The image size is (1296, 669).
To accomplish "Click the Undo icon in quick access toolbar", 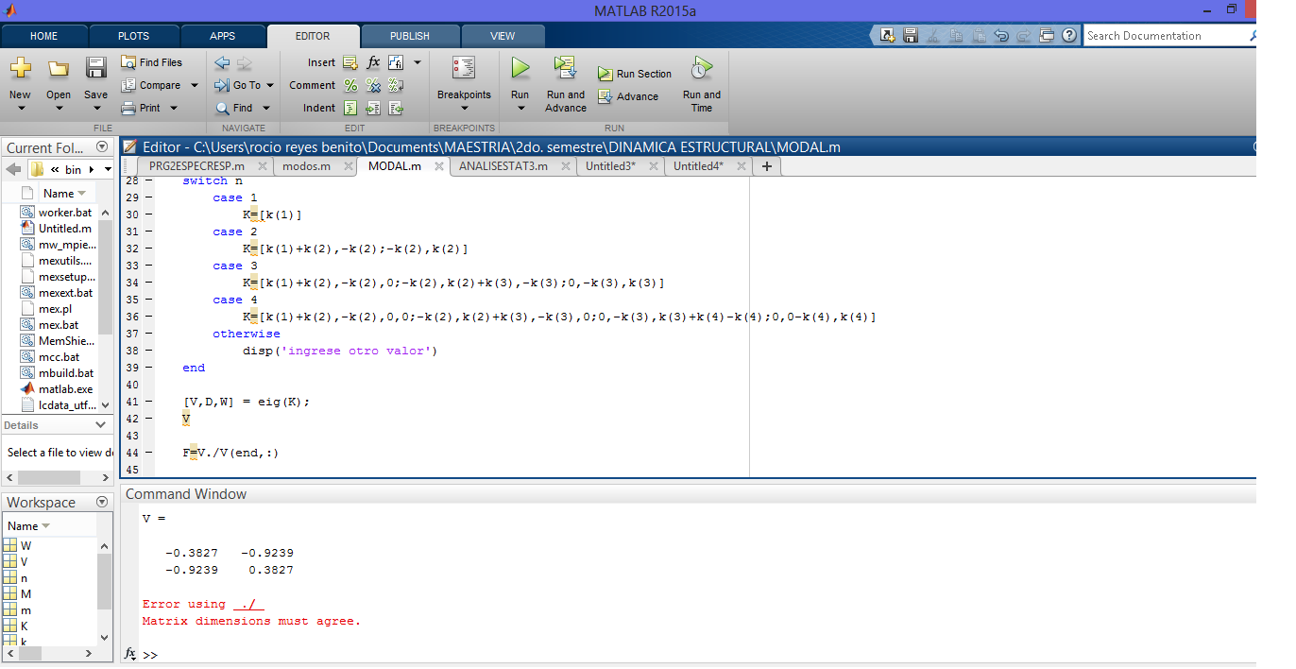I will (x=1002, y=35).
